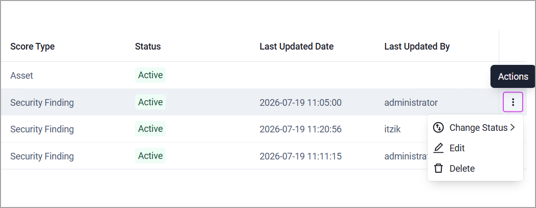Click the three-dot Actions kebab icon
The width and height of the screenshot is (536, 208).
point(513,102)
